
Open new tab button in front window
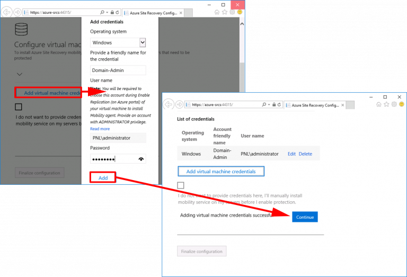click(x=350, y=105)
